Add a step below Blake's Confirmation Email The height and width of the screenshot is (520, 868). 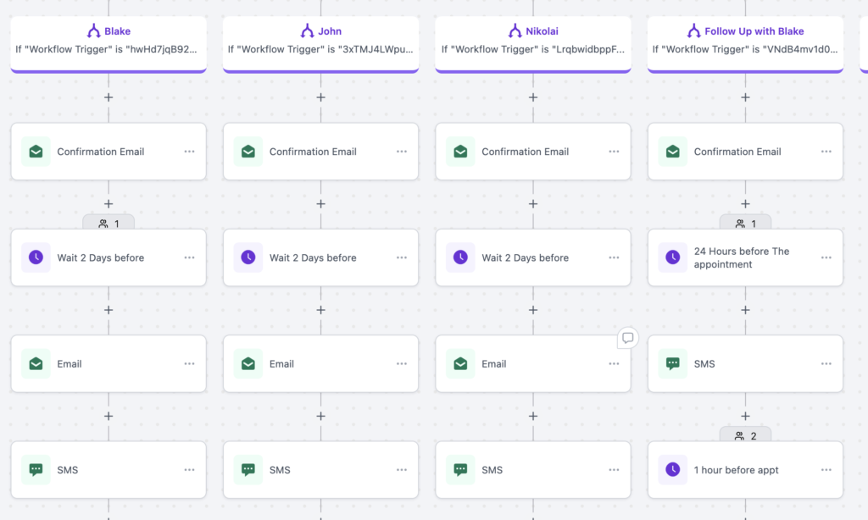[x=108, y=204]
